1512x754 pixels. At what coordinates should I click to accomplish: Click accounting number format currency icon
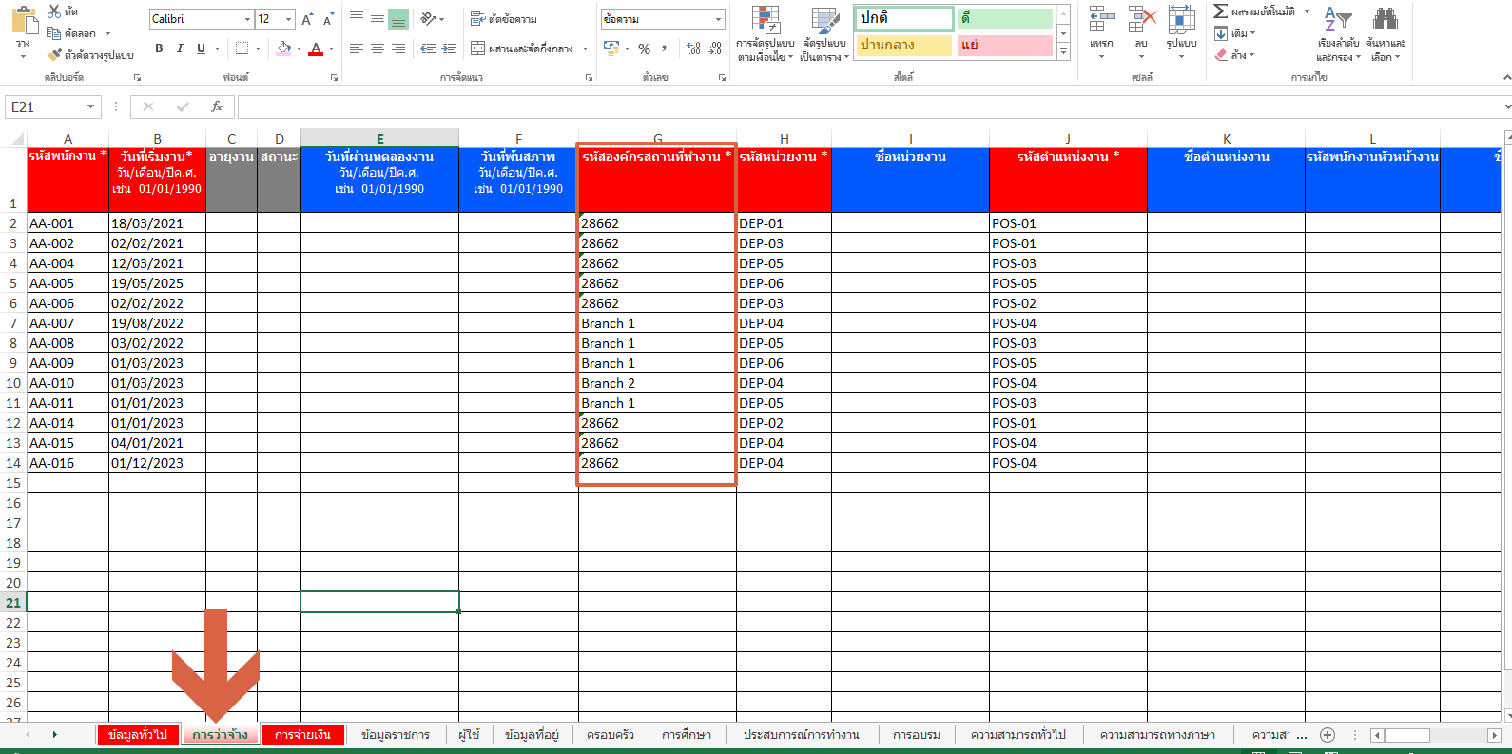(611, 48)
